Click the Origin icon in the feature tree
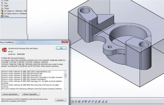The image size is (164, 105). [2, 8]
